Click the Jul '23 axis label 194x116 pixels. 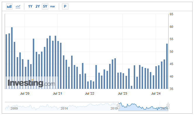point(122,93)
